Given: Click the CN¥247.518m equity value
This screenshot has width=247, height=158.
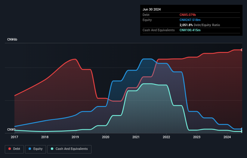Looking at the screenshot, I should pos(190,20).
